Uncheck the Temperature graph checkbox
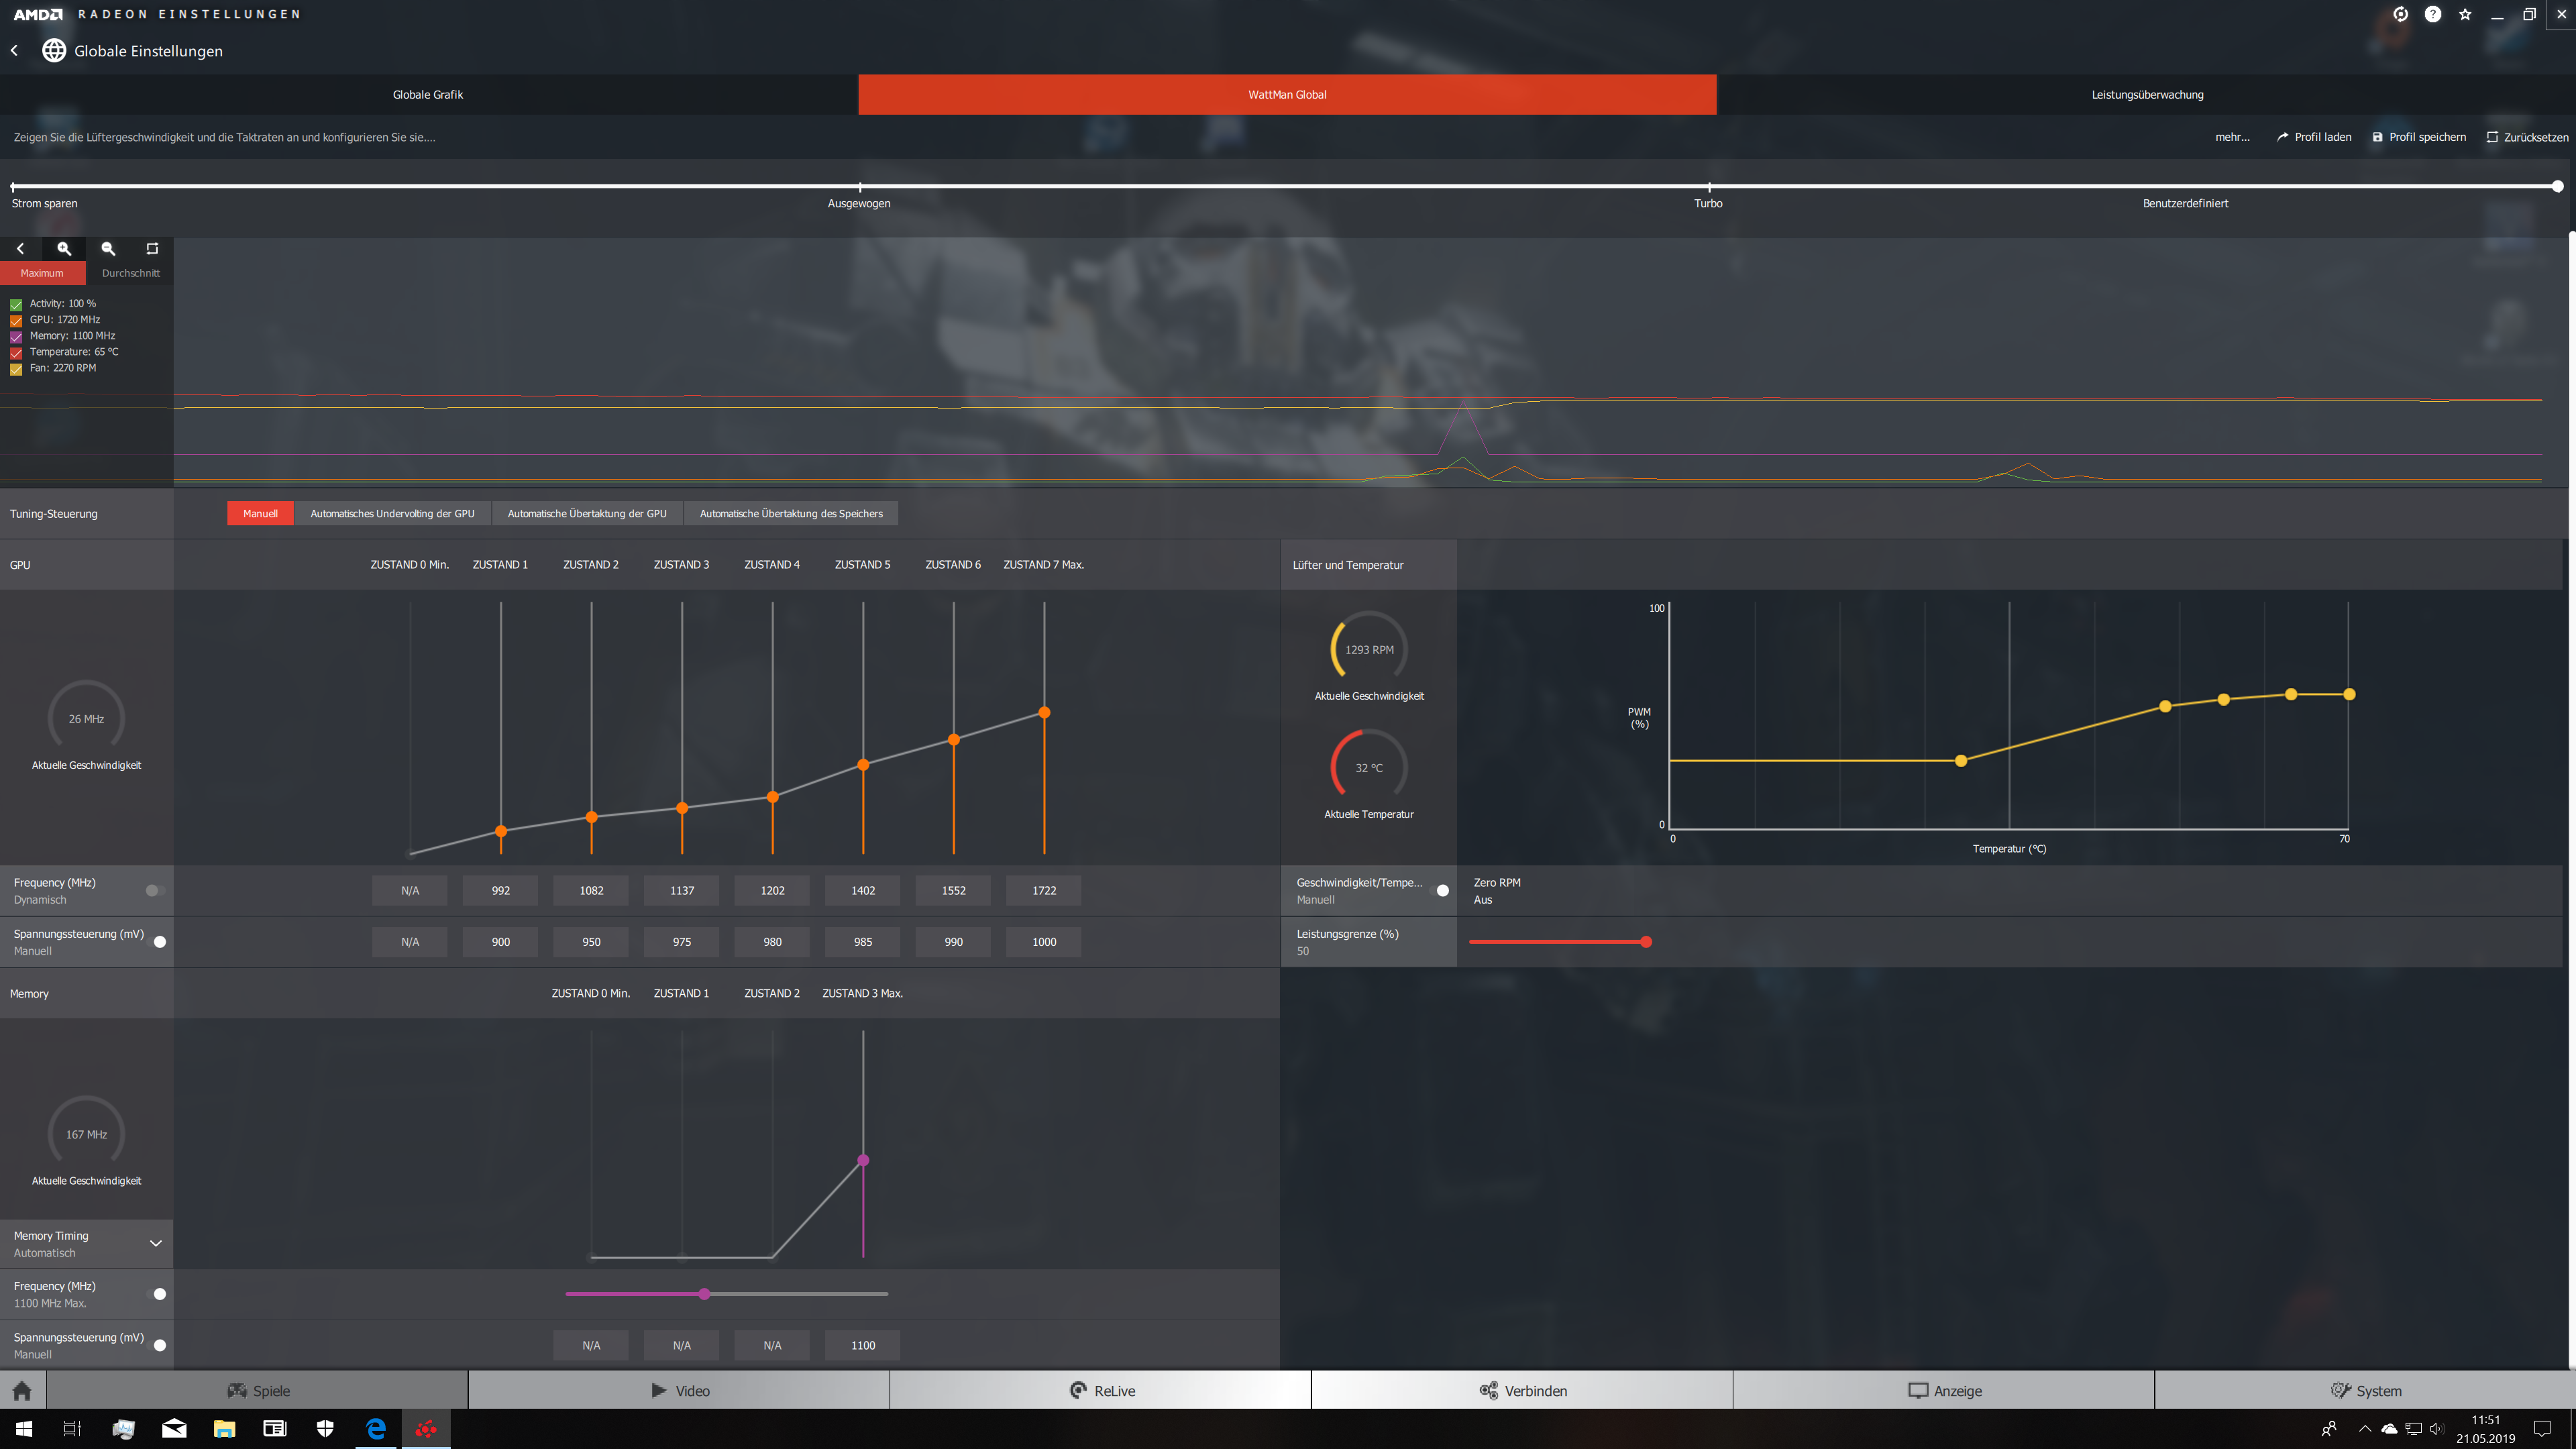This screenshot has width=2576, height=1449. [16, 353]
